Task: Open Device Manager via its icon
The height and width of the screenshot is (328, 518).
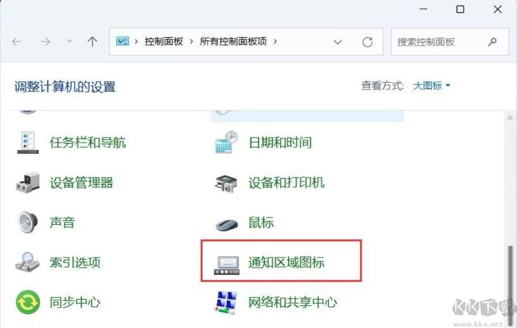Action: pyautogui.click(x=27, y=183)
